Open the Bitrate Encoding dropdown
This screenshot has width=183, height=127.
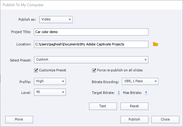pyautogui.click(x=140, y=81)
